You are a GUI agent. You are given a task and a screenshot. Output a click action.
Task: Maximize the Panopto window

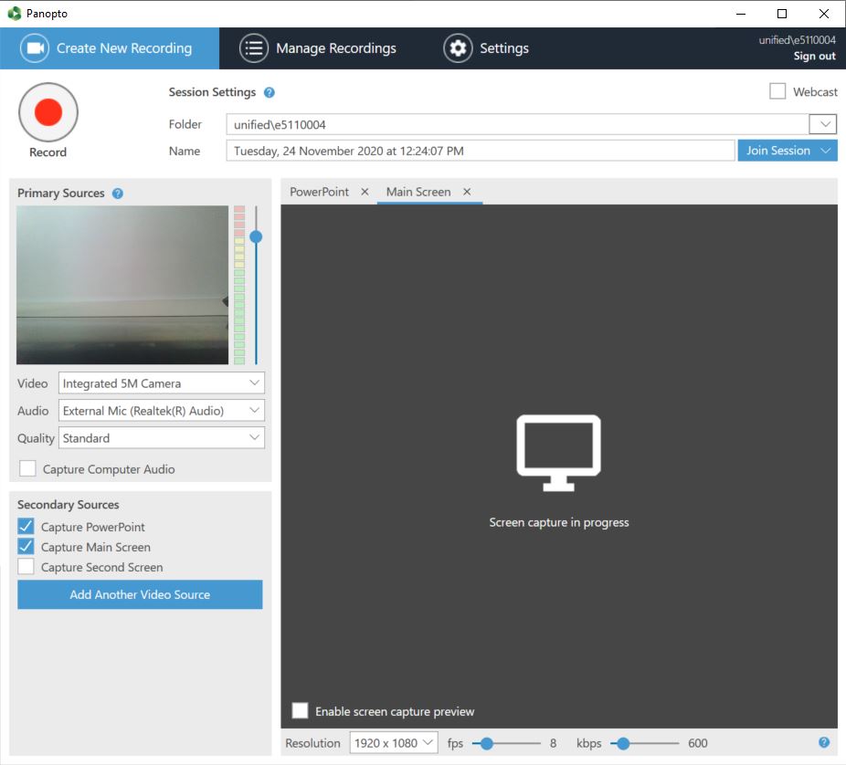click(x=782, y=14)
